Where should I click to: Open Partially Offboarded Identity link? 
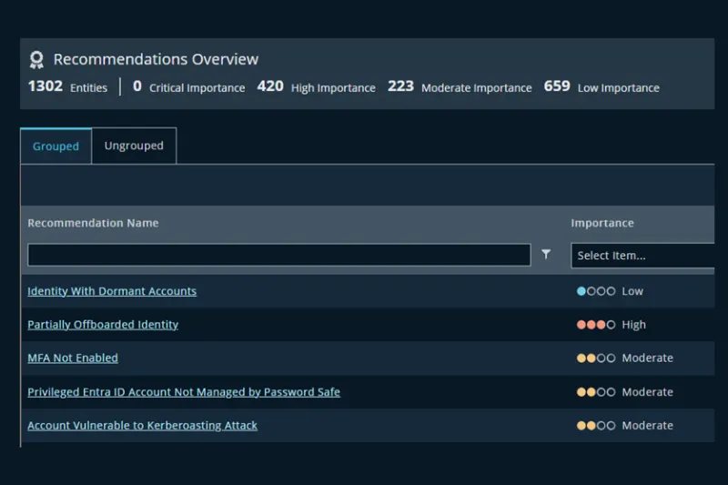(x=103, y=325)
